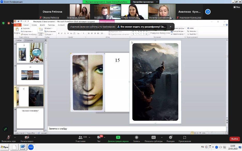The height and width of the screenshot is (151, 242).
Task: Turn on camera with Начать видео
Action: tap(27, 138)
